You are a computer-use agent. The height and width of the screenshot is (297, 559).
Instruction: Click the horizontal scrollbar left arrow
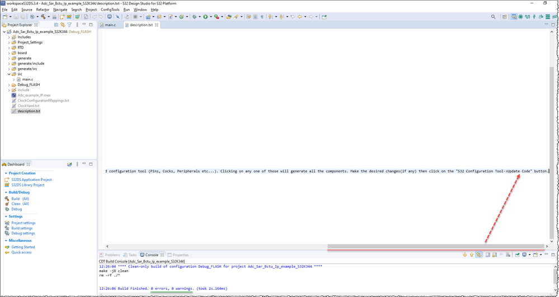pyautogui.click(x=107, y=246)
